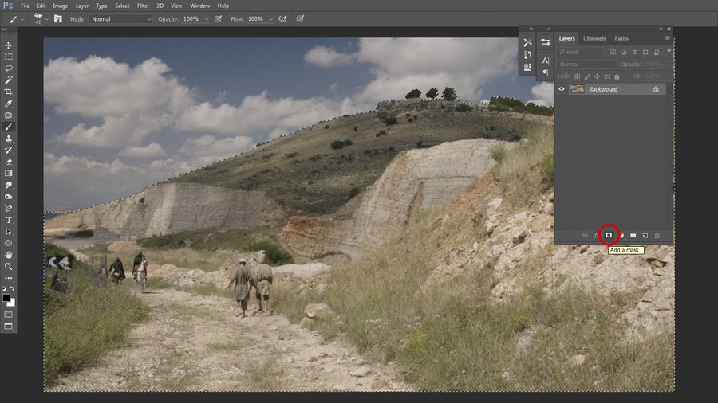Switch to the Channels tab

click(594, 38)
